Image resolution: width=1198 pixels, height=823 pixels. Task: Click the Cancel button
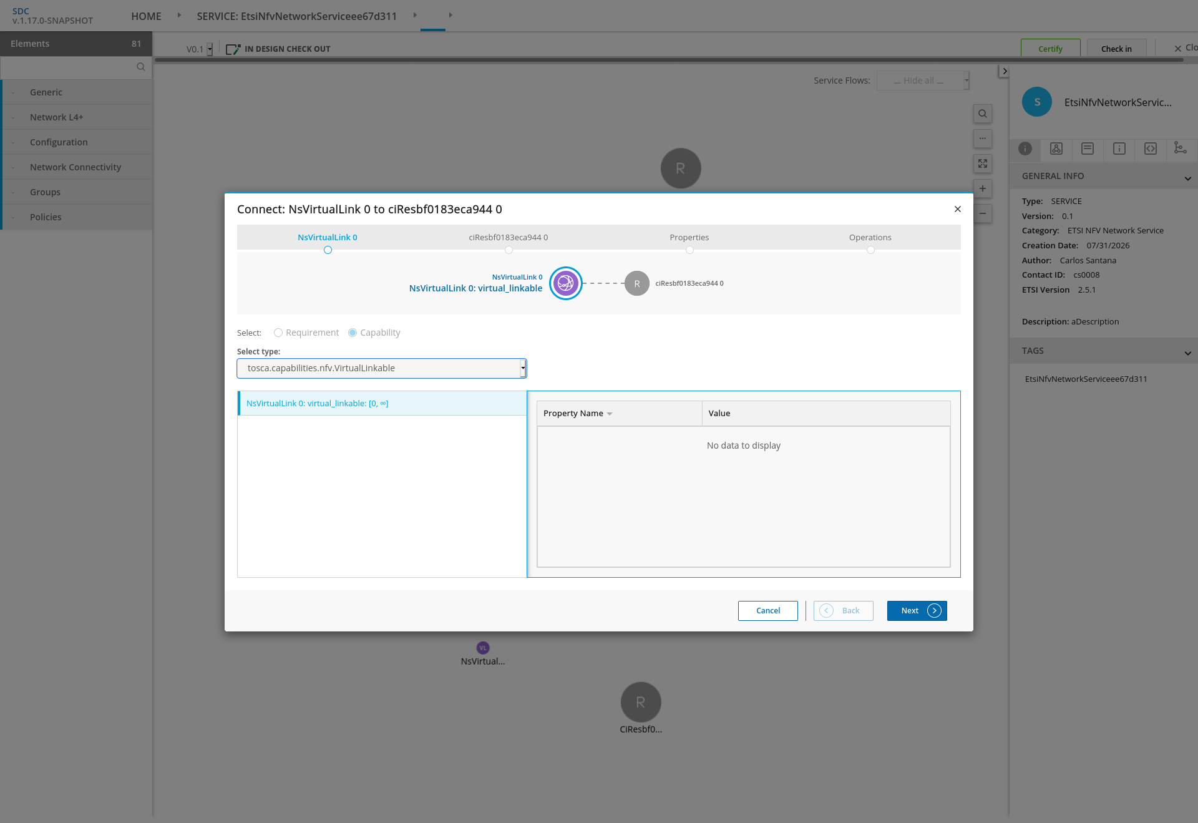767,611
